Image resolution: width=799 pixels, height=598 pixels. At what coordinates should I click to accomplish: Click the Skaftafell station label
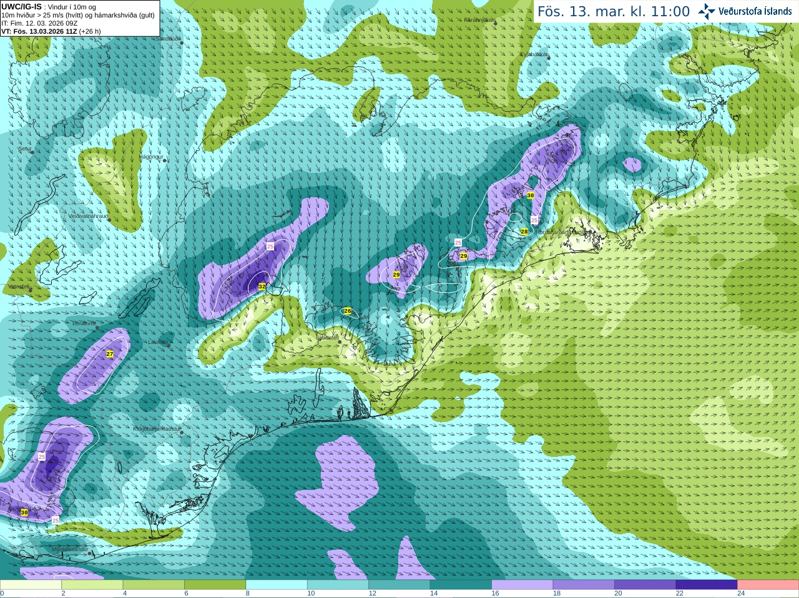(328, 338)
